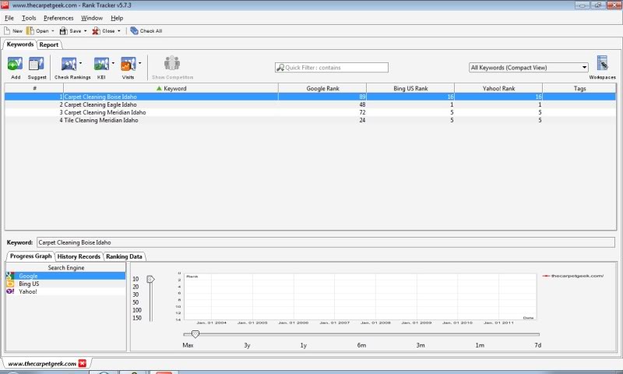Click the Visits toolbar icon
The width and height of the screenshot is (623, 374).
[128, 65]
